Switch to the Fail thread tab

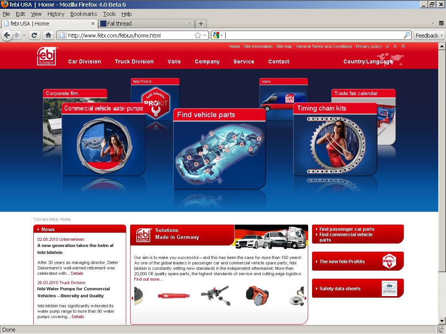146,24
